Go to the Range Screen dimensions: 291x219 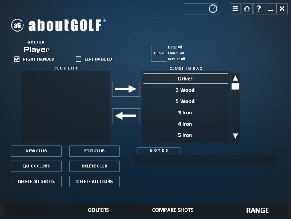tap(257, 210)
